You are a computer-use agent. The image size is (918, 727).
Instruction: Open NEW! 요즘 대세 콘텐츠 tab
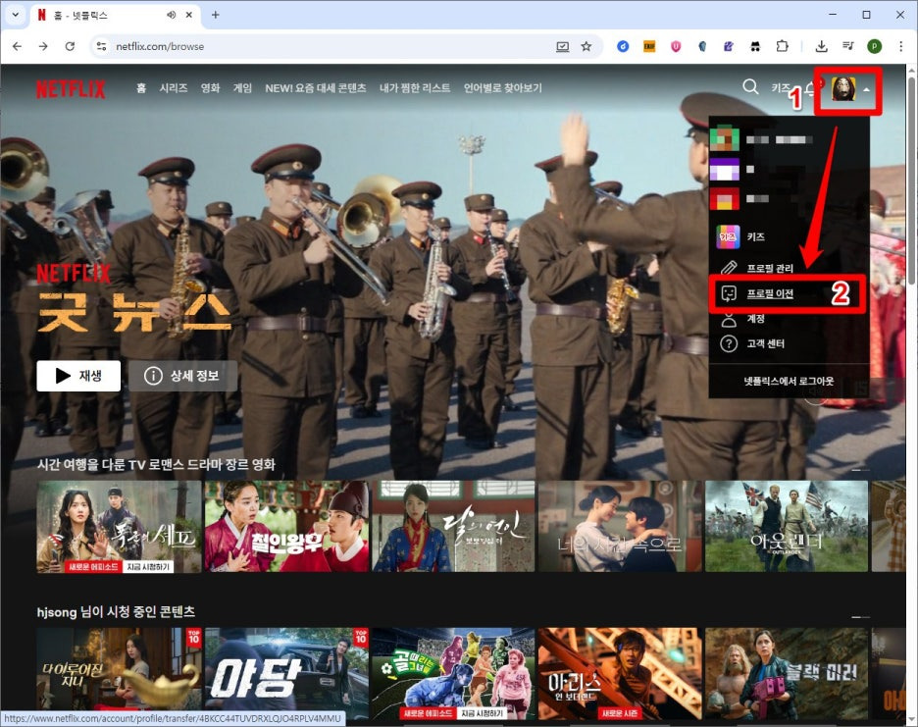[x=316, y=88]
